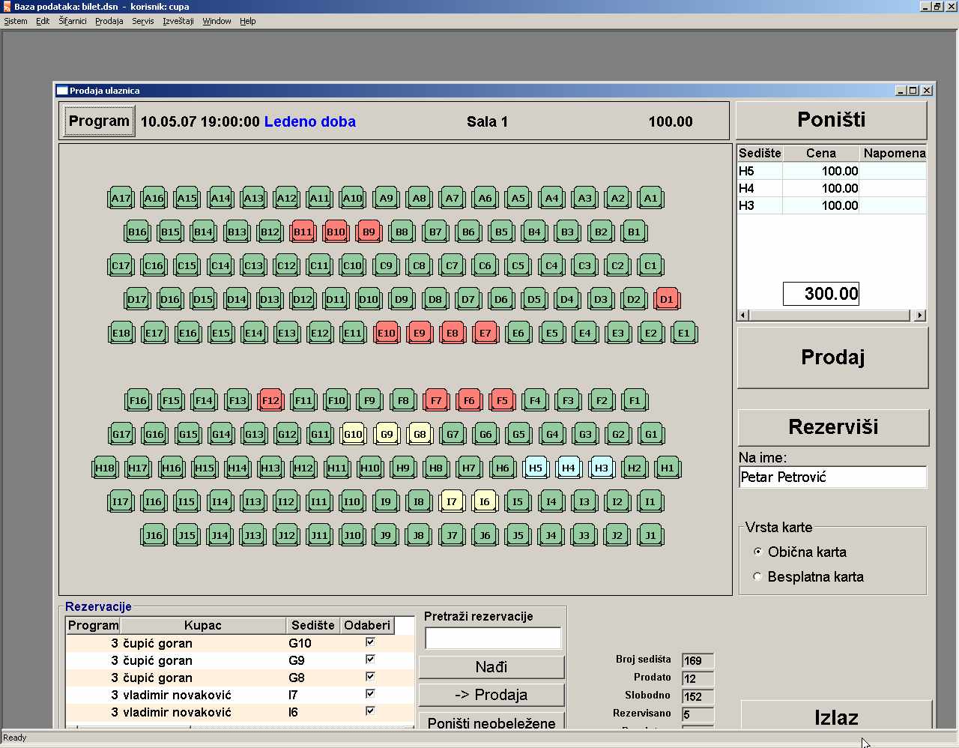Select the H3 row in the ticket list
This screenshot has height=748, width=959.
tap(832, 205)
